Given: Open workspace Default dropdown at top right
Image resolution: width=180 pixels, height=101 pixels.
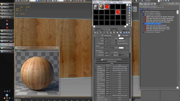Looking at the screenshot, I should tap(159, 1).
